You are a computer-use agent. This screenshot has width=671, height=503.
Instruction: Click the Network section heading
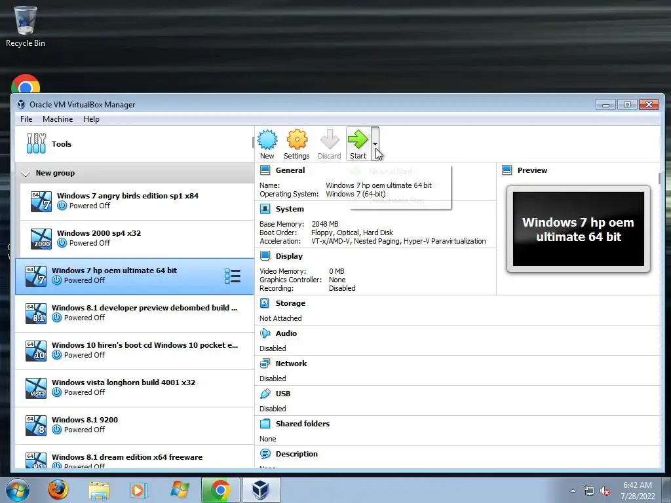click(291, 363)
